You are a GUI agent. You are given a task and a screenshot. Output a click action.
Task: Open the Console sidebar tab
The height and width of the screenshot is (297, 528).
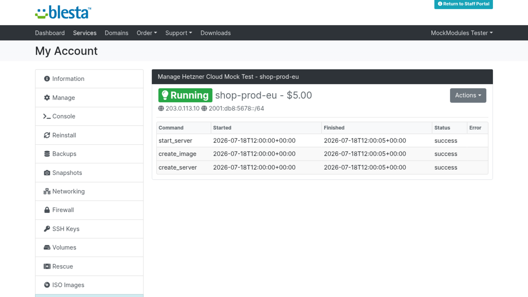[89, 116]
